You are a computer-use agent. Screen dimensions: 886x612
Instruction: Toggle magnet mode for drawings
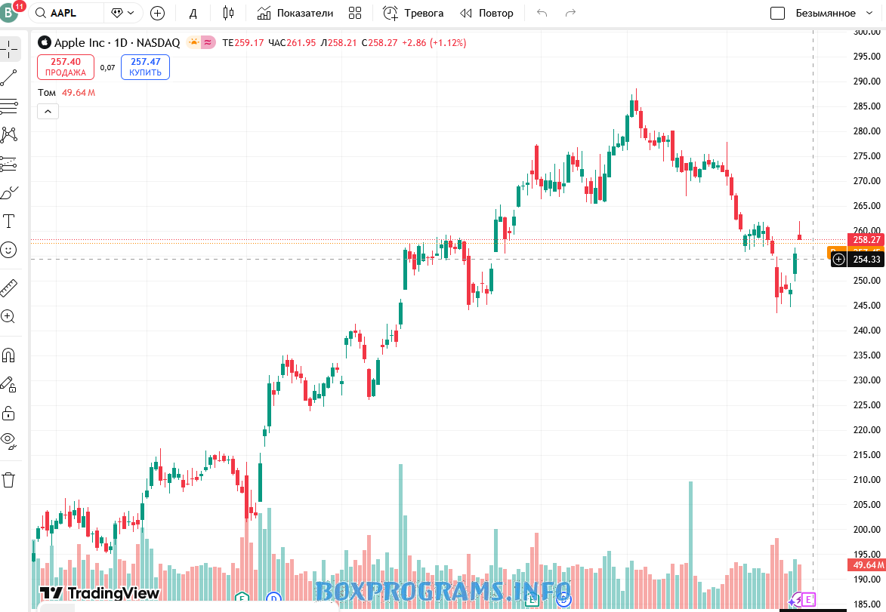9,355
